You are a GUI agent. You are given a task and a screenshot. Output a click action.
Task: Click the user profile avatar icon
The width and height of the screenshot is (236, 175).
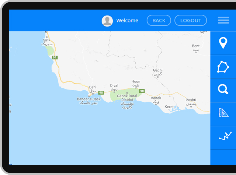[107, 21]
